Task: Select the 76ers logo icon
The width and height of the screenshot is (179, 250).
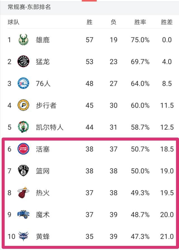Action: point(23,83)
